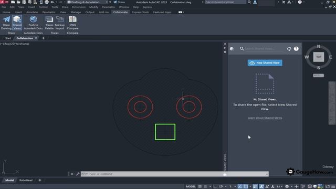This screenshot has width=336, height=189.
Task: Add a new drawing tab with plus
Action: click(x=43, y=38)
